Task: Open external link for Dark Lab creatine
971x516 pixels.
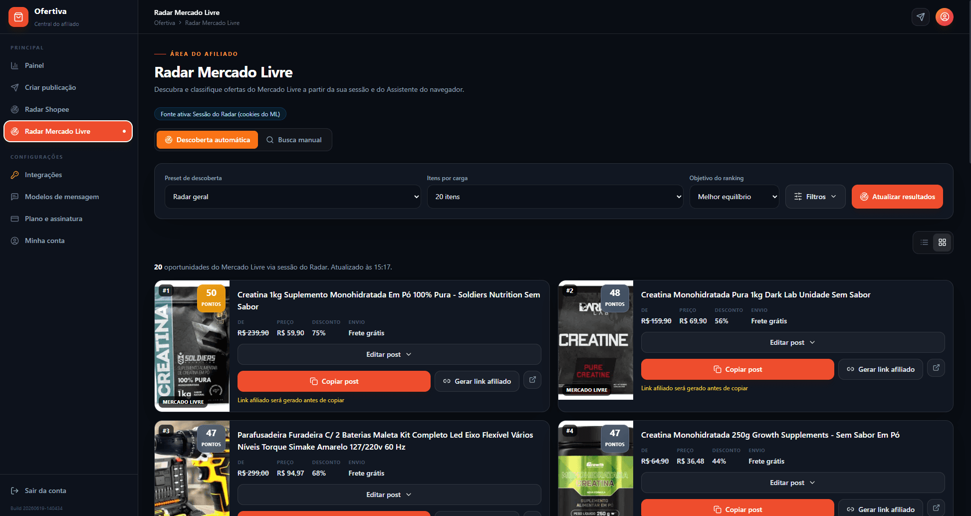Action: (936, 368)
